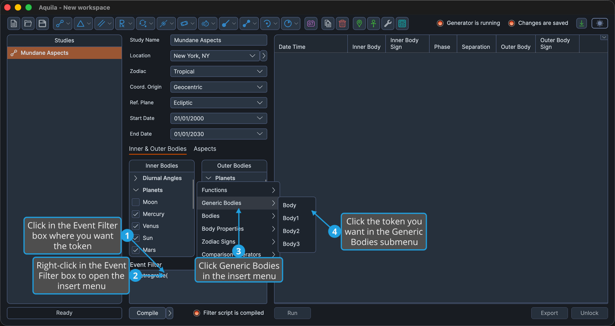Image resolution: width=615 pixels, height=326 pixels.
Task: Open the Functions submenu
Action: (238, 190)
